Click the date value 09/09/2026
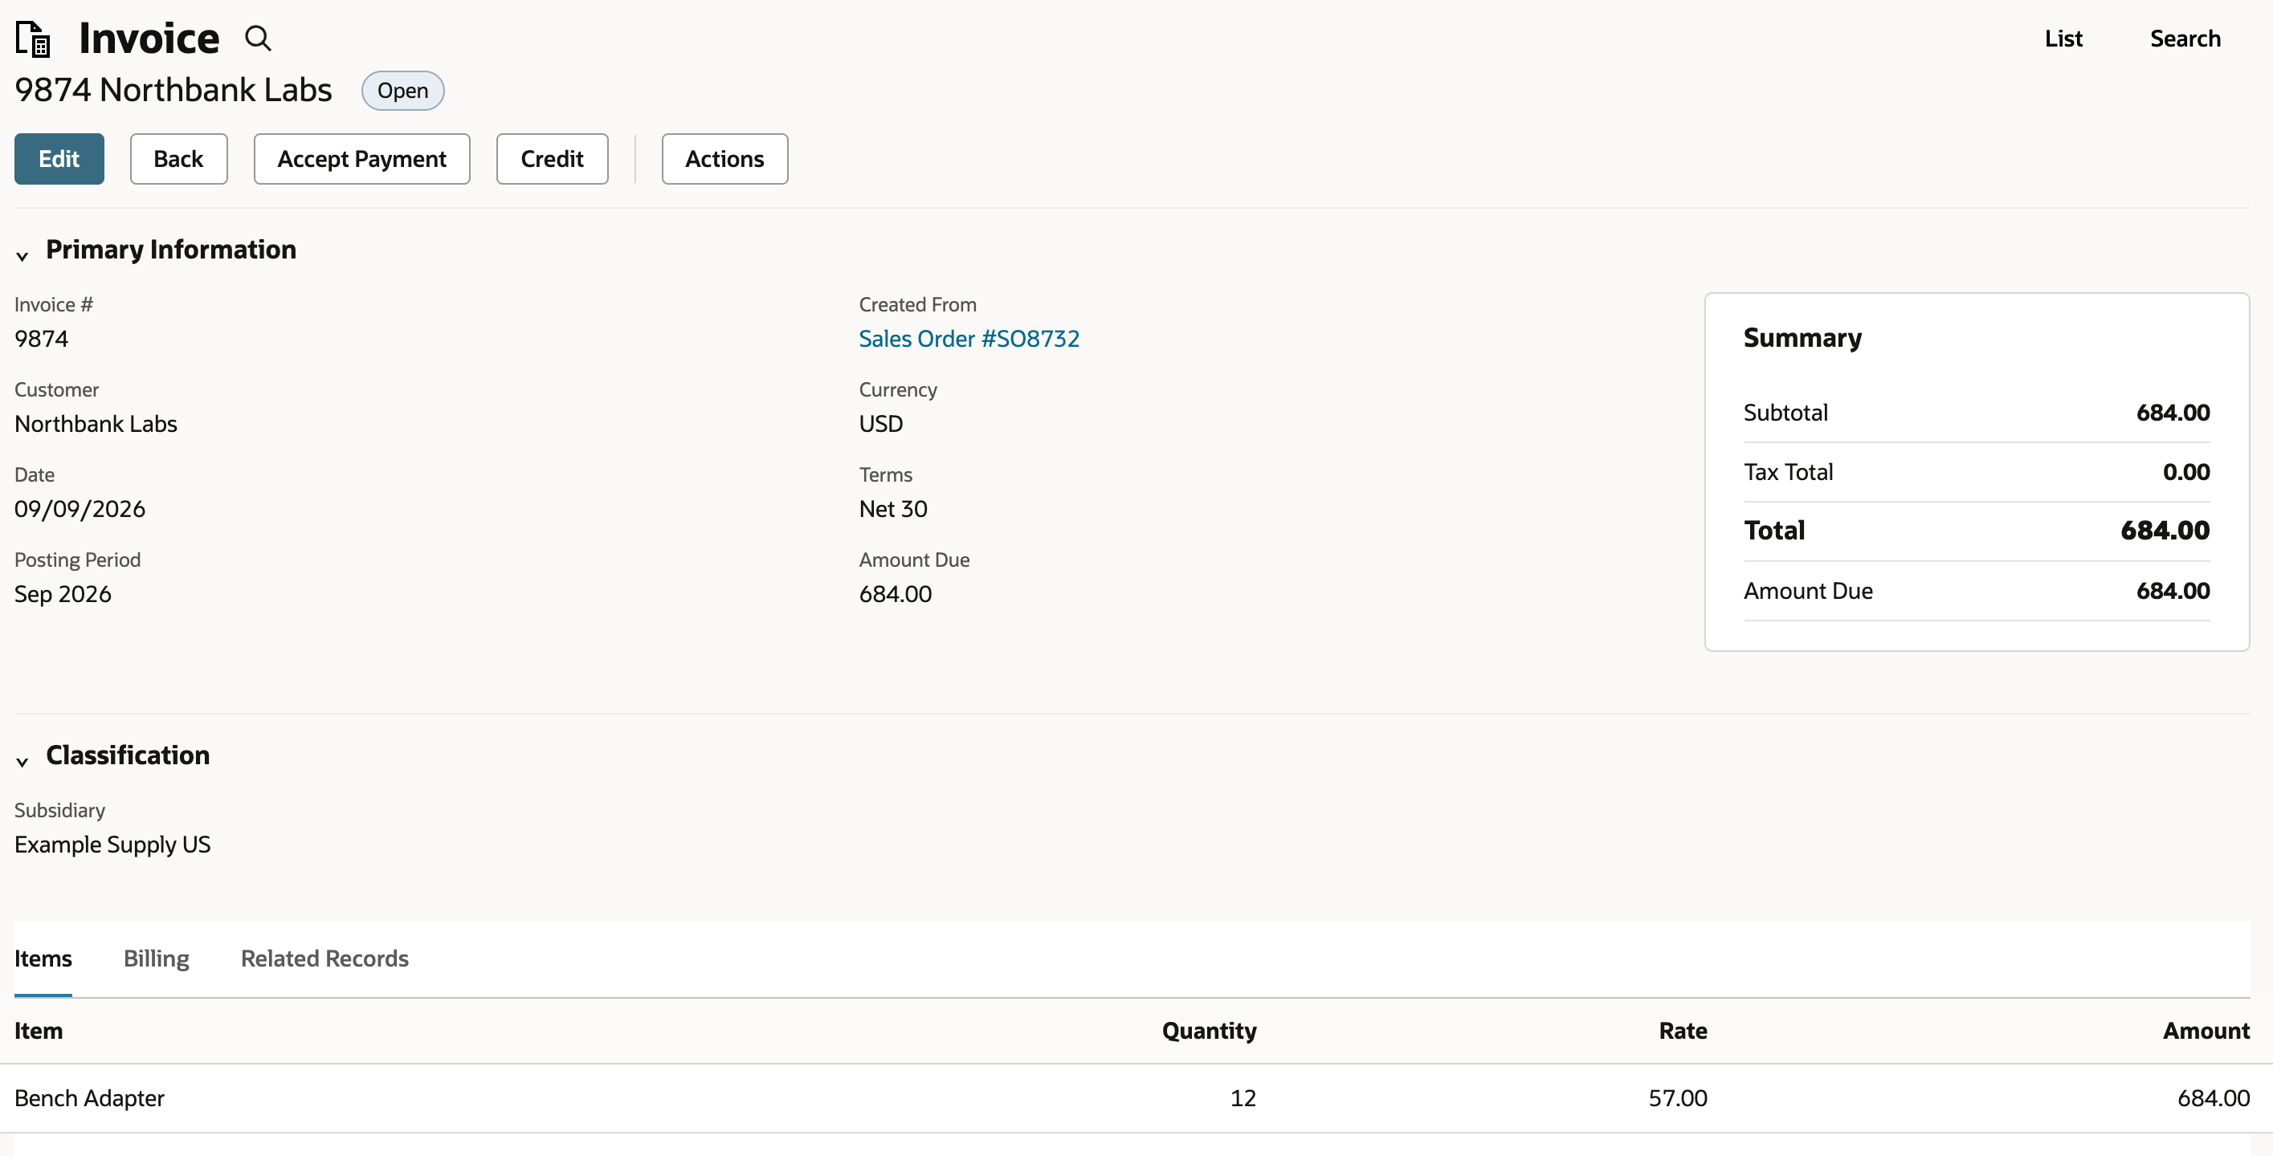The width and height of the screenshot is (2273, 1156). pos(80,509)
